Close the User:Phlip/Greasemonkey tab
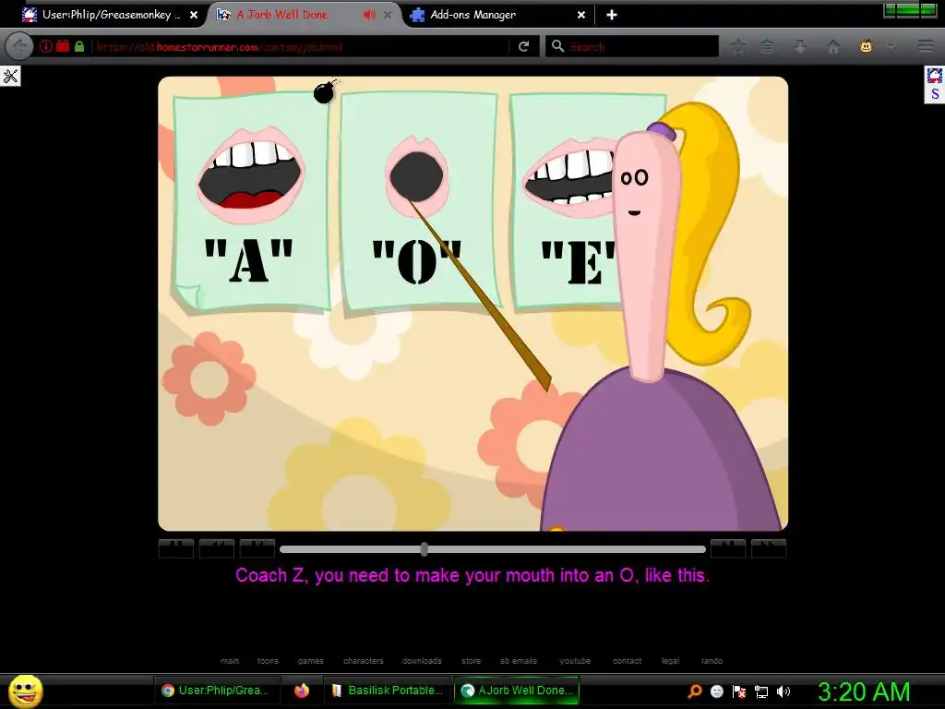Screen dimensions: 945x709 pyautogui.click(x=194, y=15)
